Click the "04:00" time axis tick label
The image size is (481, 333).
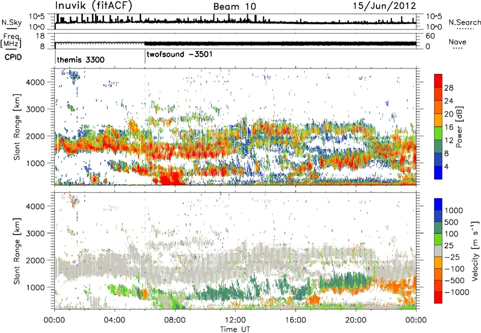[x=114, y=320]
